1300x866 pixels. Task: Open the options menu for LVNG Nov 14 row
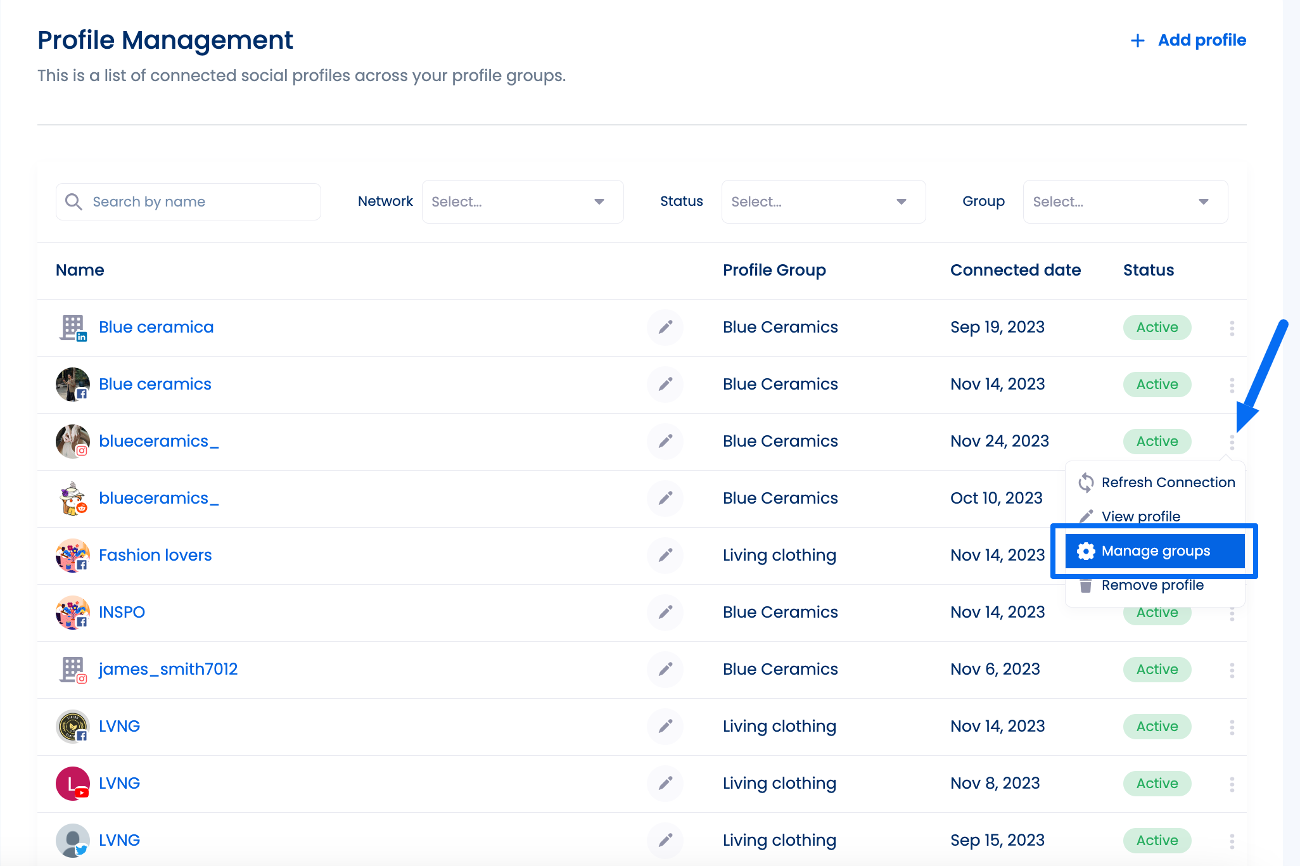[1232, 727]
